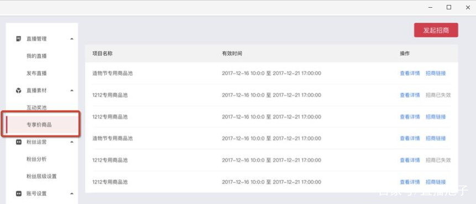Click the 直播素材 cube icon
Image resolution: width=476 pixels, height=204 pixels.
point(19,90)
